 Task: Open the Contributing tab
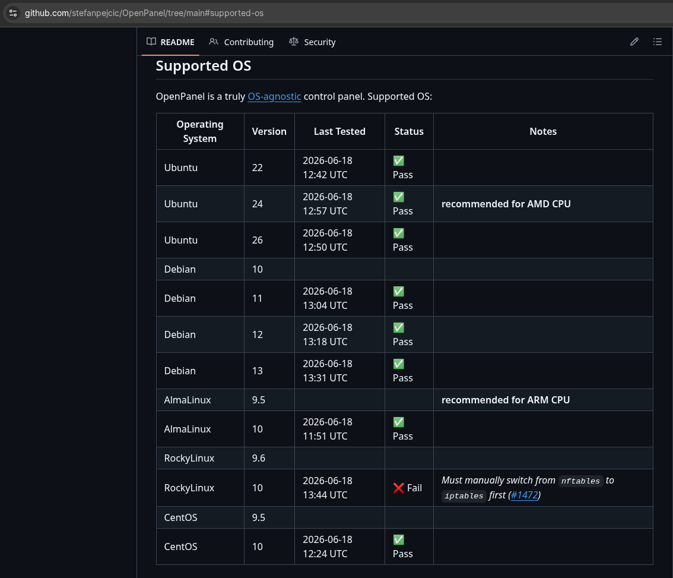(x=241, y=42)
